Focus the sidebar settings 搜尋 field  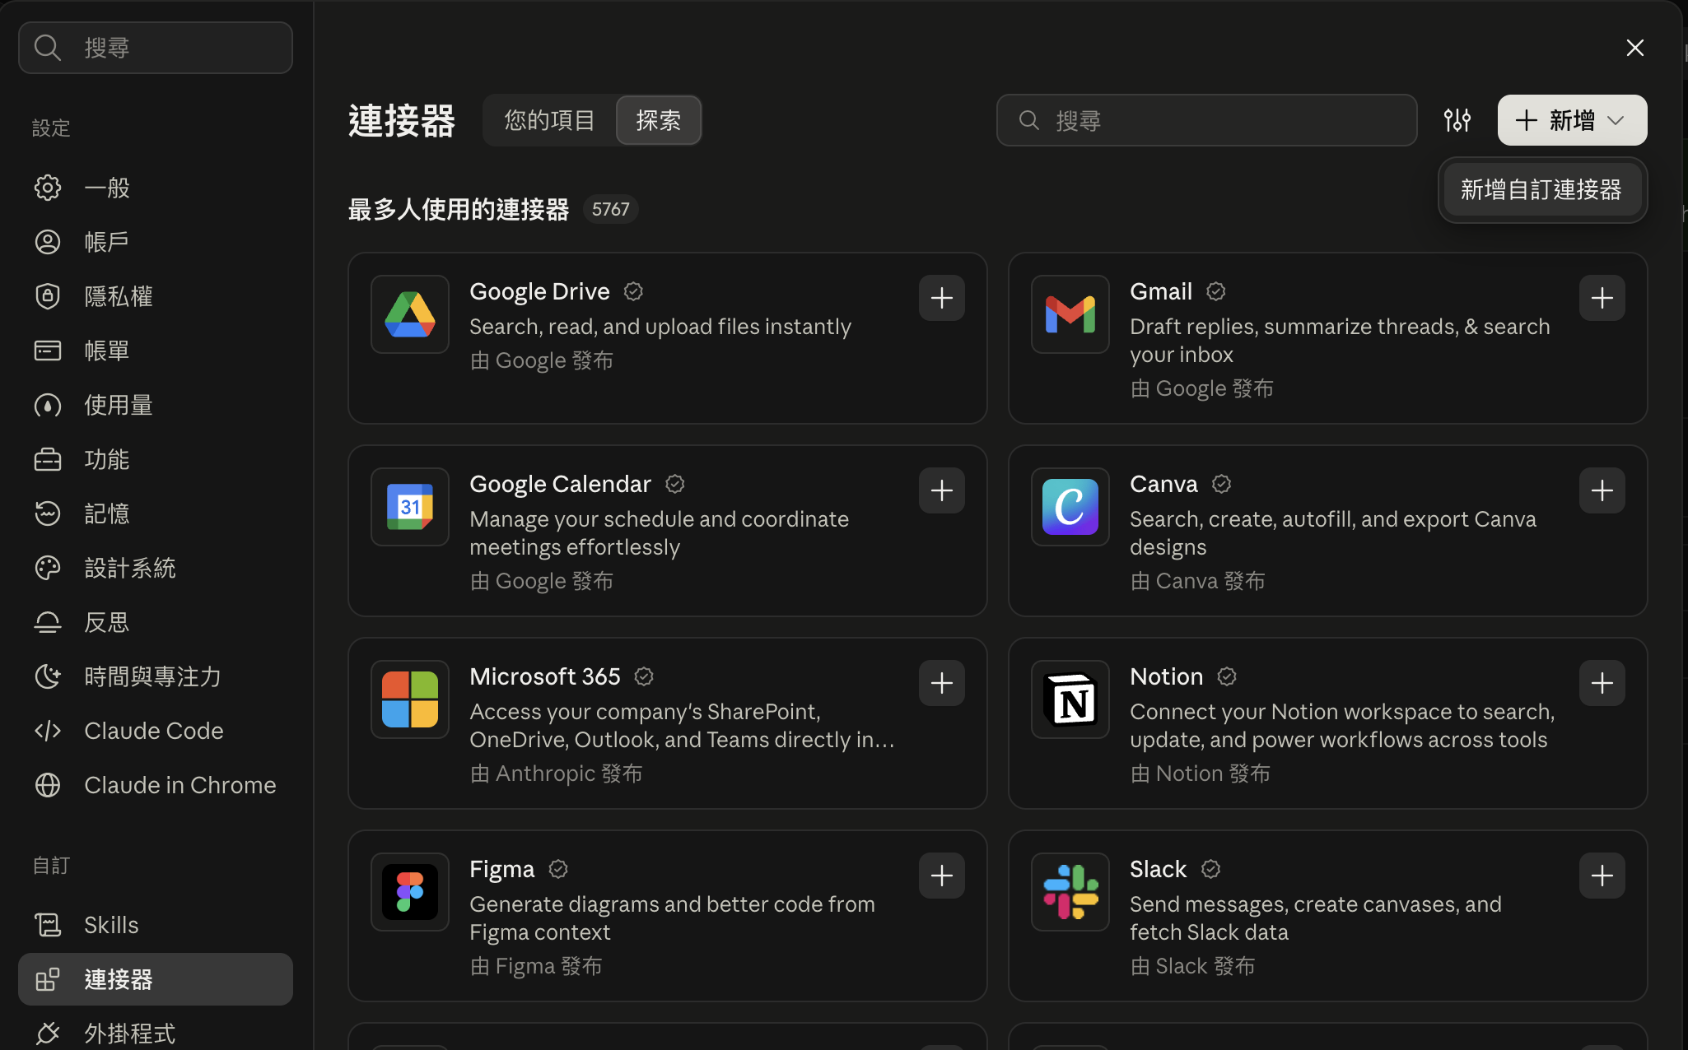click(x=156, y=48)
